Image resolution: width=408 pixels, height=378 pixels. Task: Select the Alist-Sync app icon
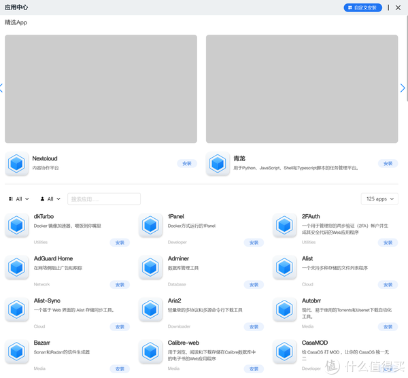(x=16, y=309)
